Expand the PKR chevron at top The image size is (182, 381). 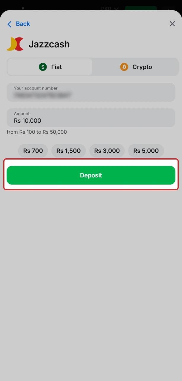tap(116, 9)
